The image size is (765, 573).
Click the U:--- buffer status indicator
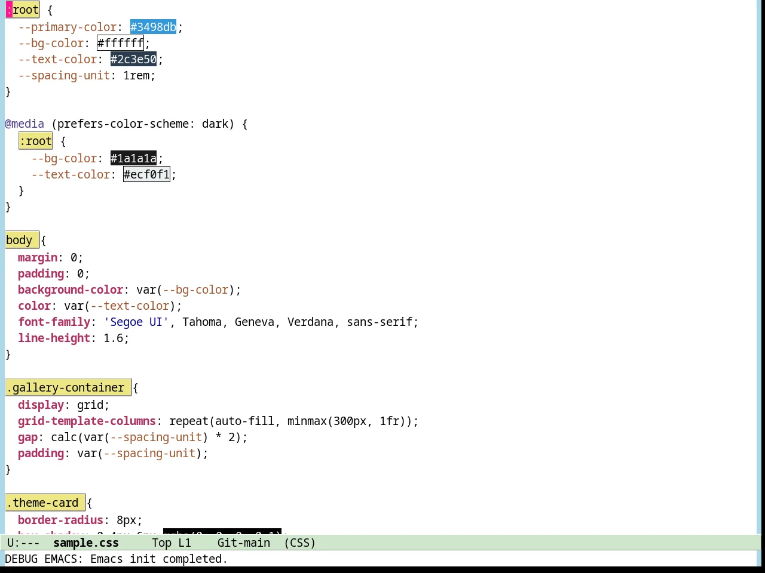pos(23,543)
